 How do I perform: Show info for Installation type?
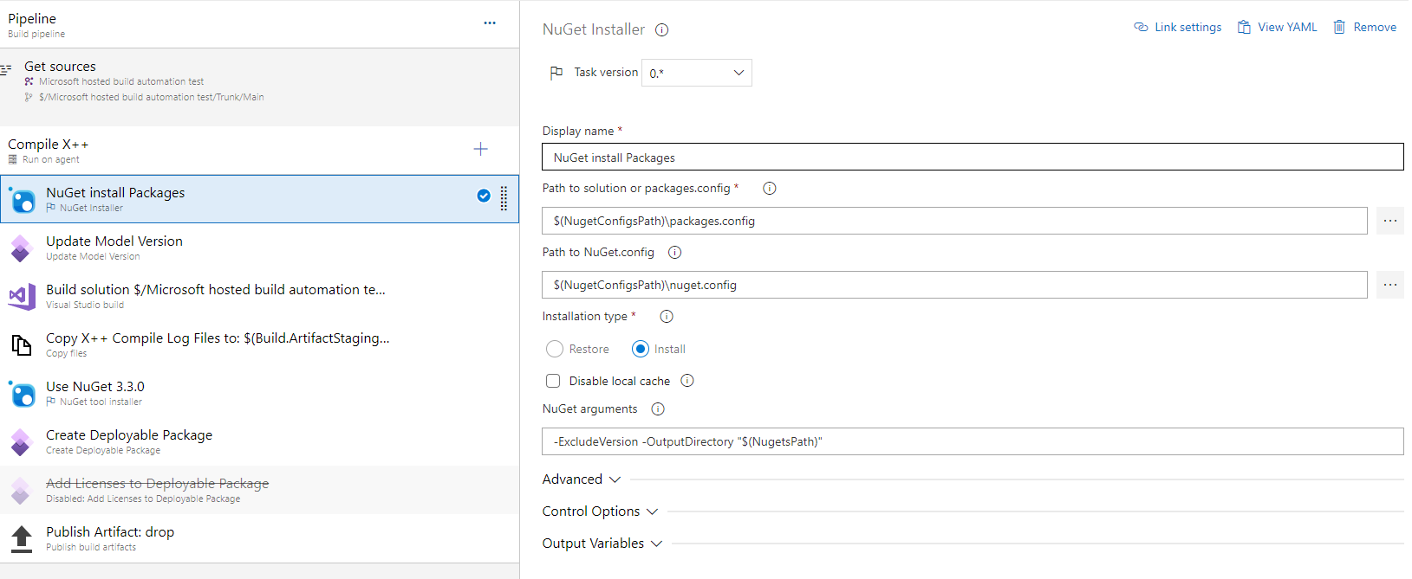point(667,317)
